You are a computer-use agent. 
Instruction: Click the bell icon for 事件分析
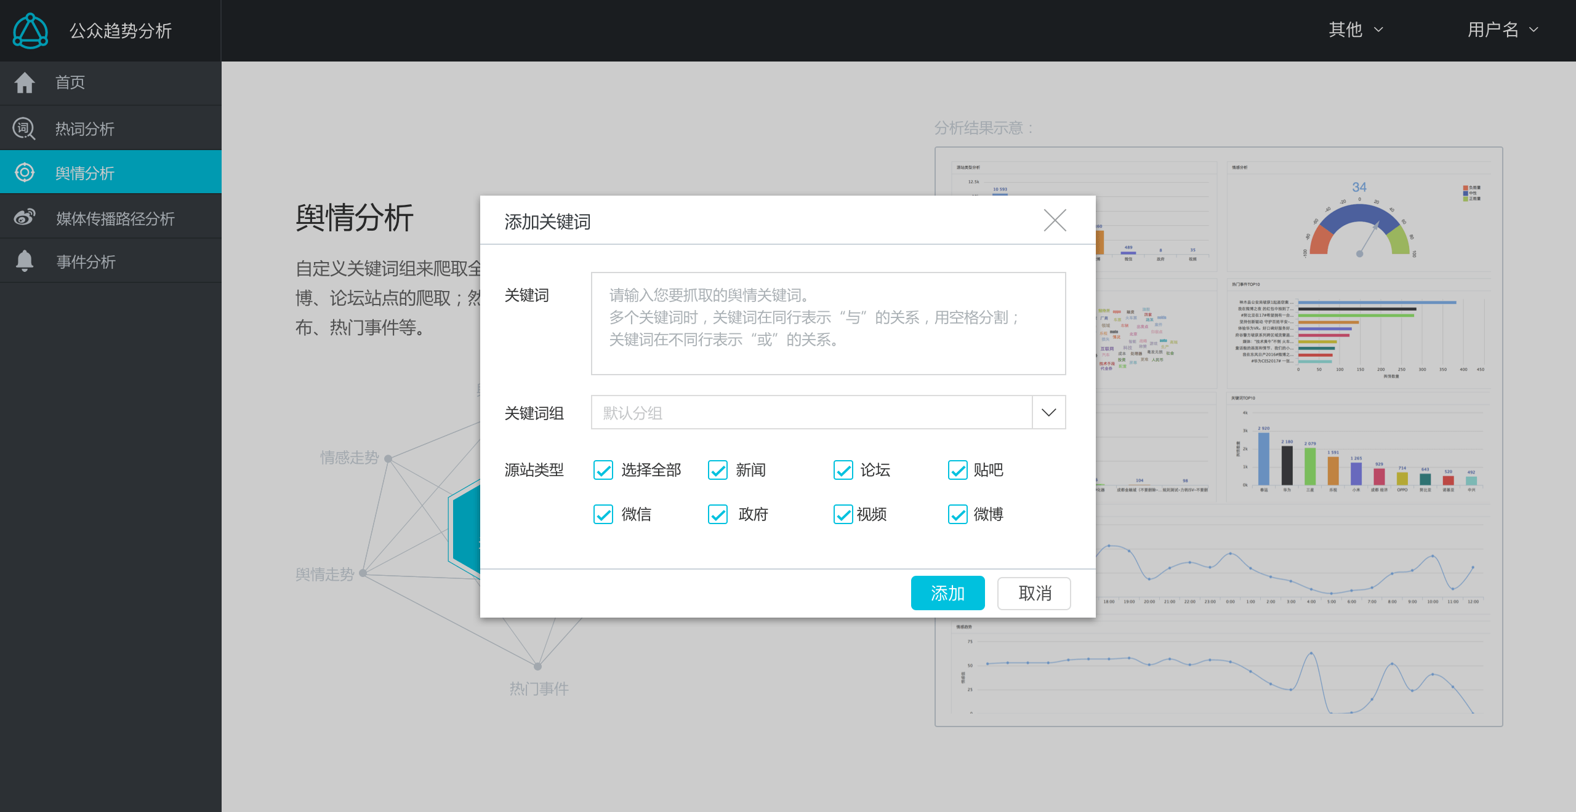tap(25, 261)
